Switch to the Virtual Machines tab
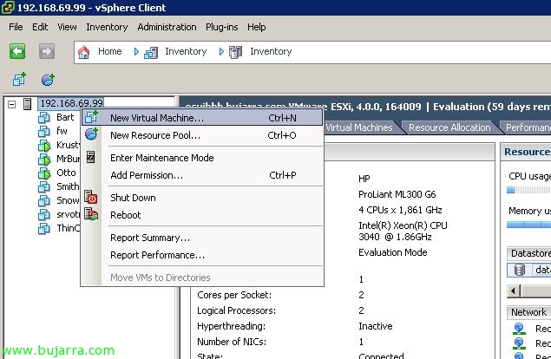This screenshot has height=359, width=551. 359,127
